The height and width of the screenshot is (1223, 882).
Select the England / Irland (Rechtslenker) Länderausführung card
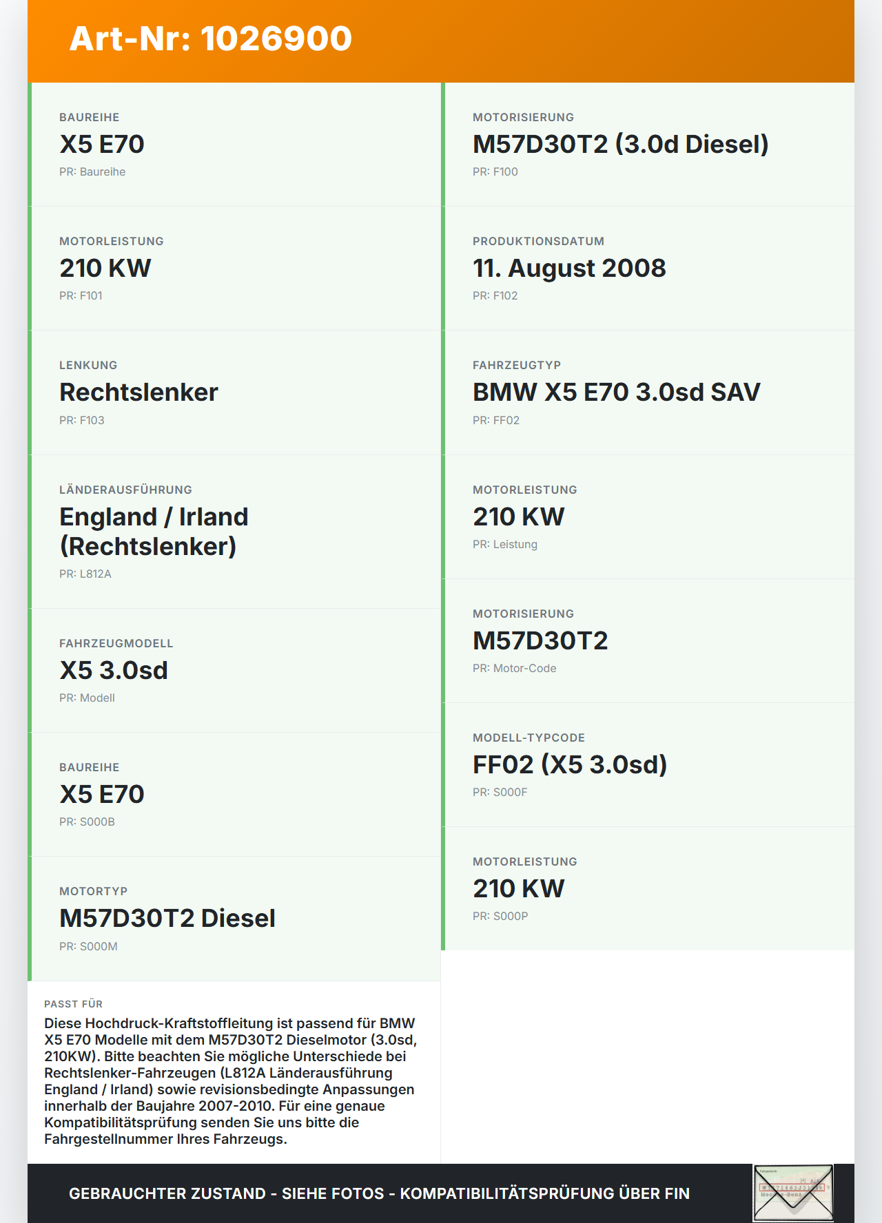[x=234, y=532]
